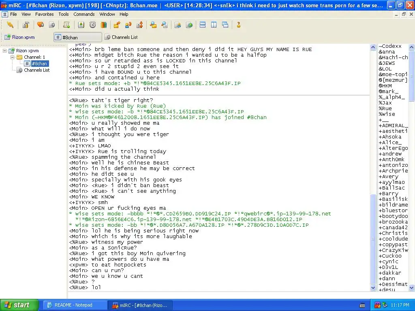Open the DCC Options toolbar icon
Image resolution: width=415 pixels, height=311 pixels.
(140, 25)
